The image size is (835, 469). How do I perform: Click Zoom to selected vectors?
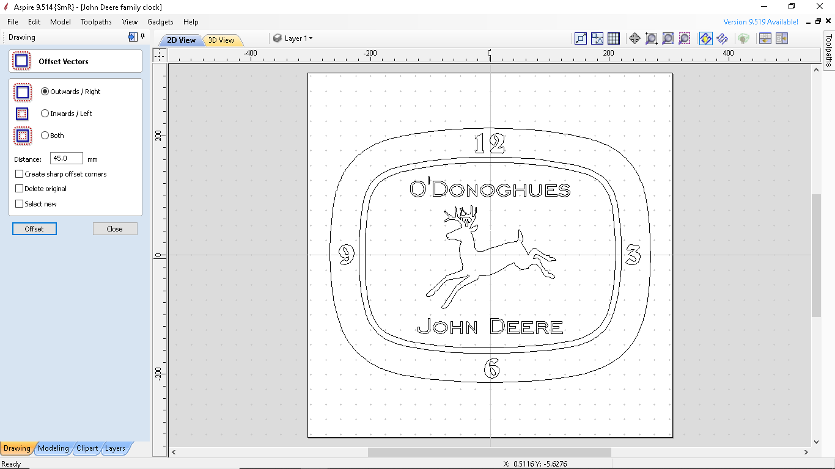(x=685, y=38)
